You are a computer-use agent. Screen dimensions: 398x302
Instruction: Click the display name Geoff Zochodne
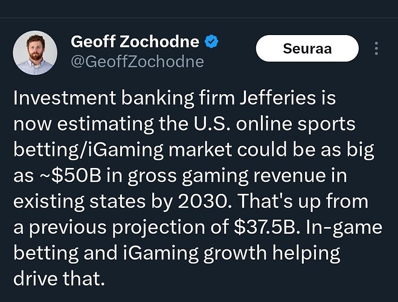pyautogui.click(x=135, y=41)
